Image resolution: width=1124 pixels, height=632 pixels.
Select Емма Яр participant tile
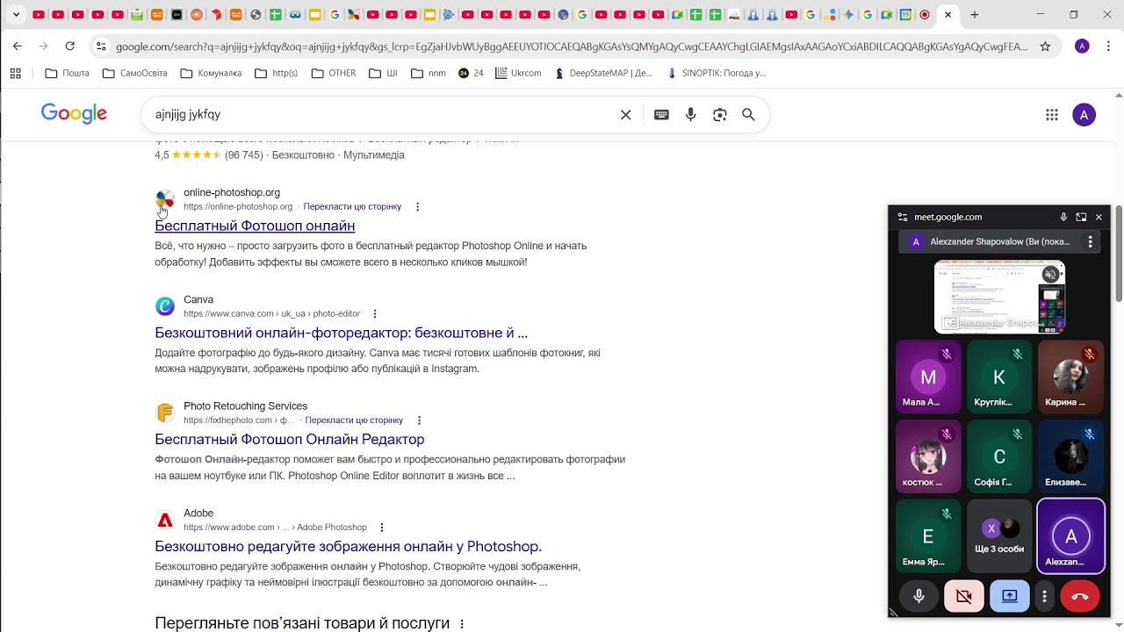[928, 535]
